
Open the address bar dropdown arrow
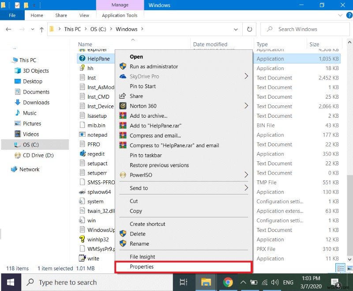pos(236,29)
